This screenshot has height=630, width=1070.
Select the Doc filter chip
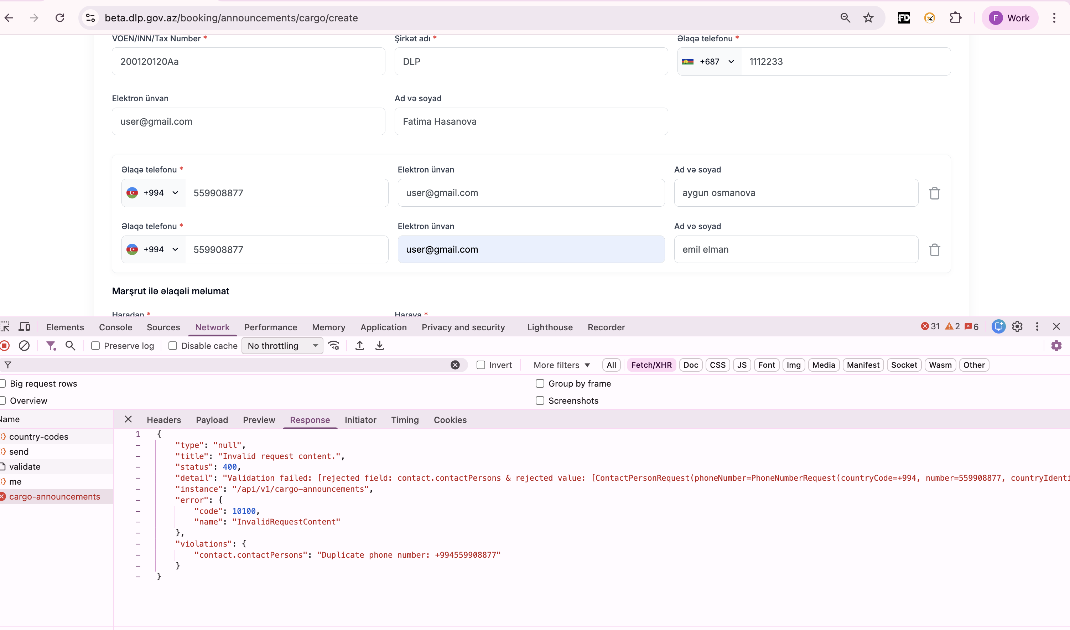pos(691,365)
